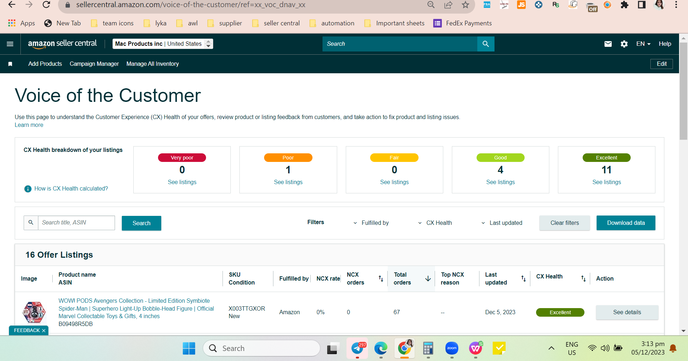Show hidden system tray icons

[x=551, y=348]
